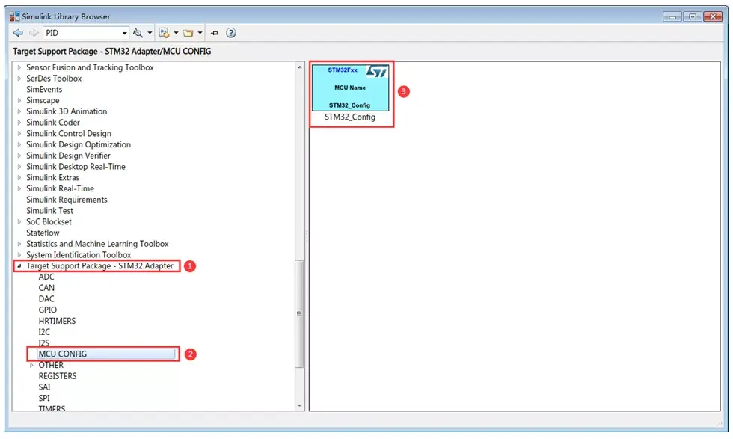Screen dimensions: 733x439
Task: Select Stateflow in the library tree
Action: tap(43, 233)
